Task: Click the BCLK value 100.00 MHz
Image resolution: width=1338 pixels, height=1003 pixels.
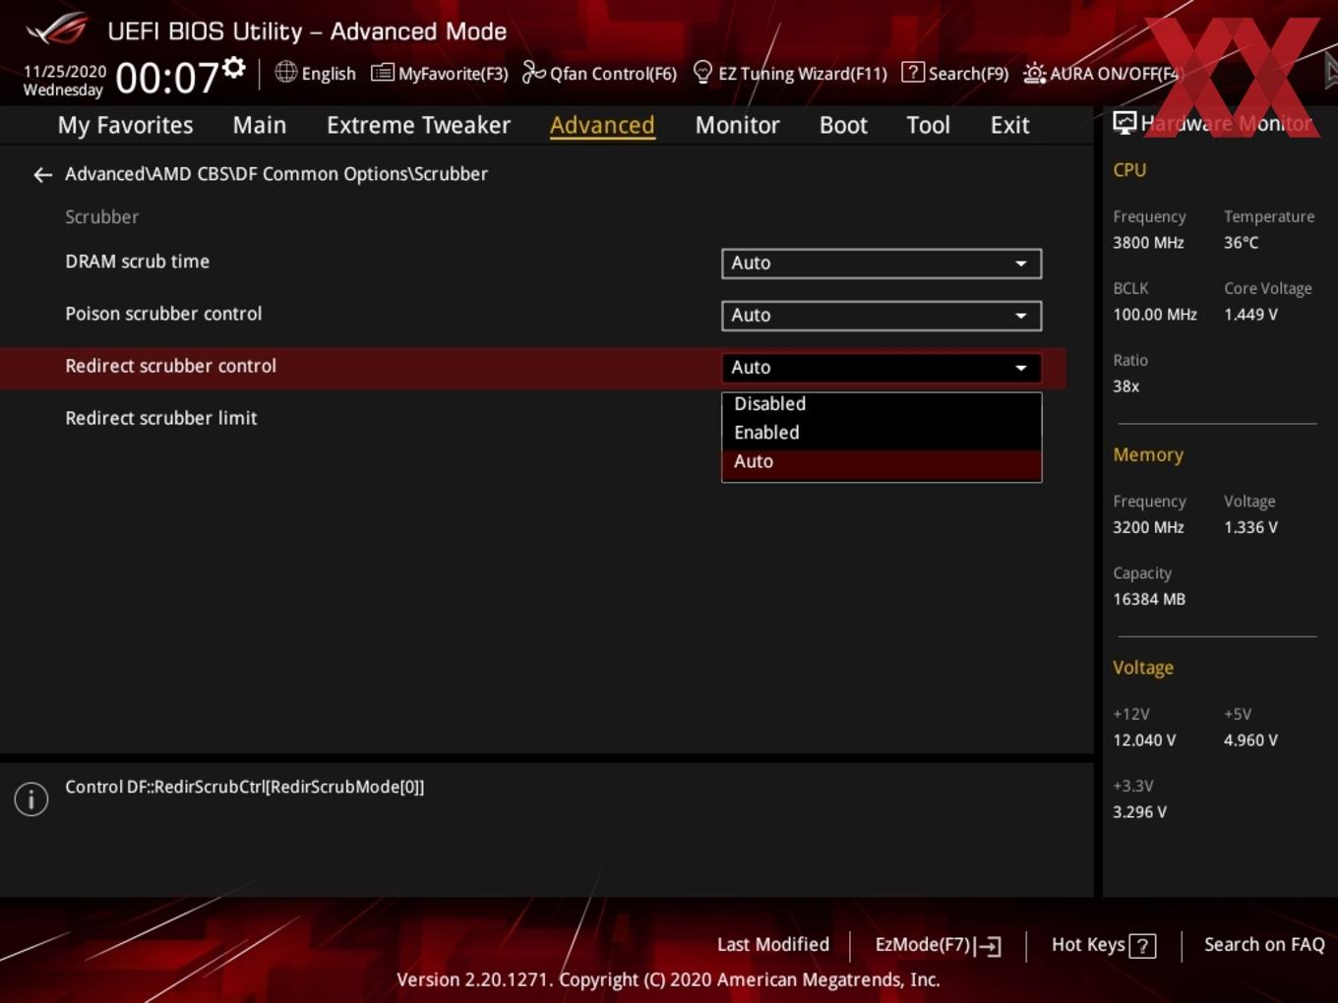Action: (x=1155, y=315)
